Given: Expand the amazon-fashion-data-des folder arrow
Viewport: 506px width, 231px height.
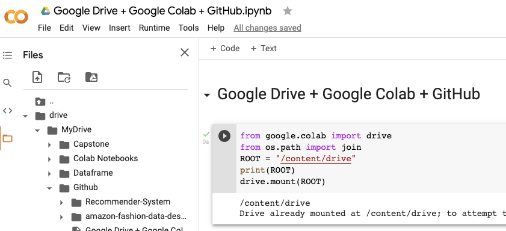Looking at the screenshot, I should (61, 217).
